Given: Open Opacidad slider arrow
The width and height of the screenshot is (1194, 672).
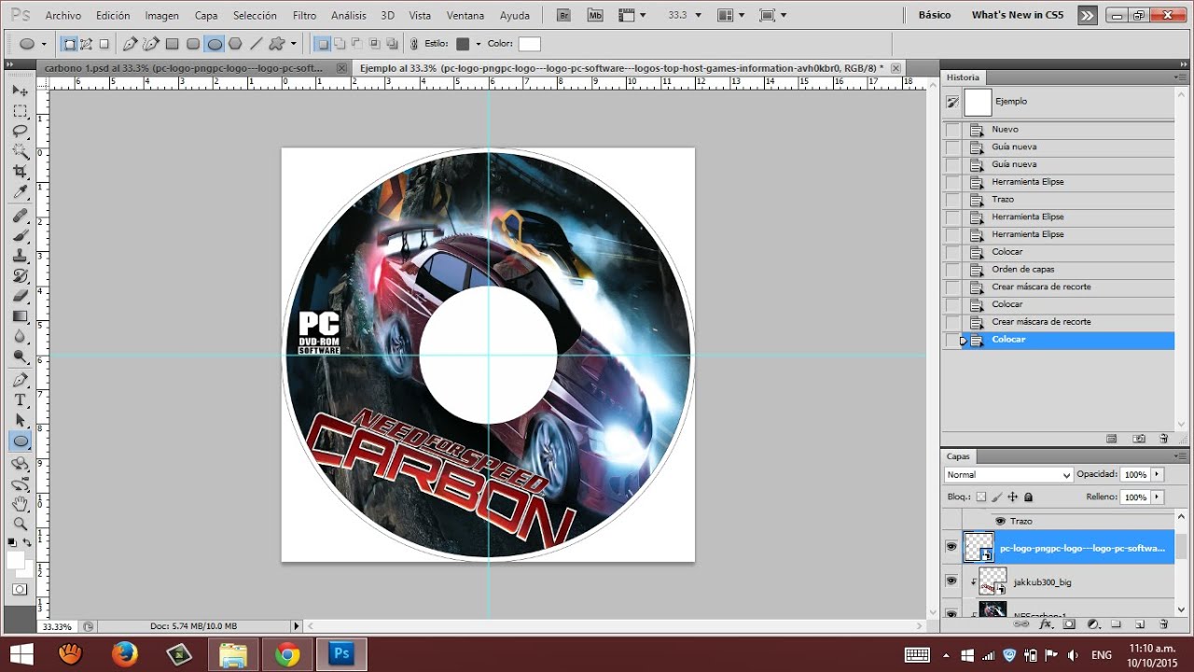Looking at the screenshot, I should click(1158, 474).
